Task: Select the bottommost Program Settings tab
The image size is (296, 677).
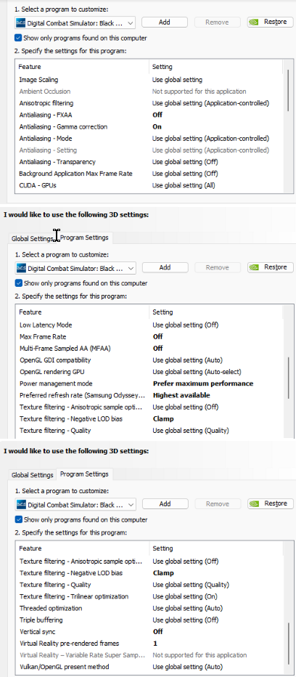Action: point(84,474)
